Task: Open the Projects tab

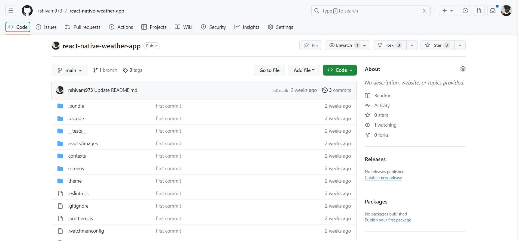Action: (x=154, y=27)
